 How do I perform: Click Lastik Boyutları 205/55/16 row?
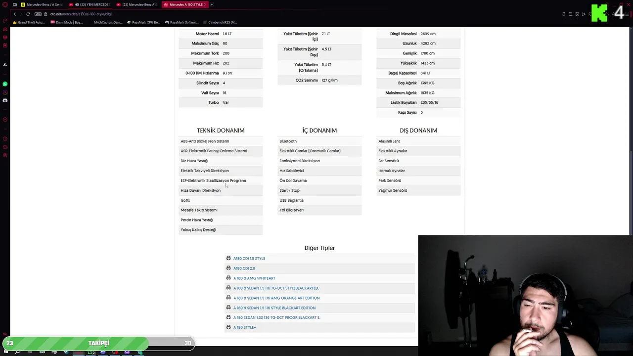418,102
